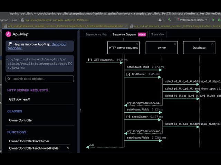Screen dimensions: 221x165
Task: Click GET /owners/1 label in diagram
Action: point(104,60)
